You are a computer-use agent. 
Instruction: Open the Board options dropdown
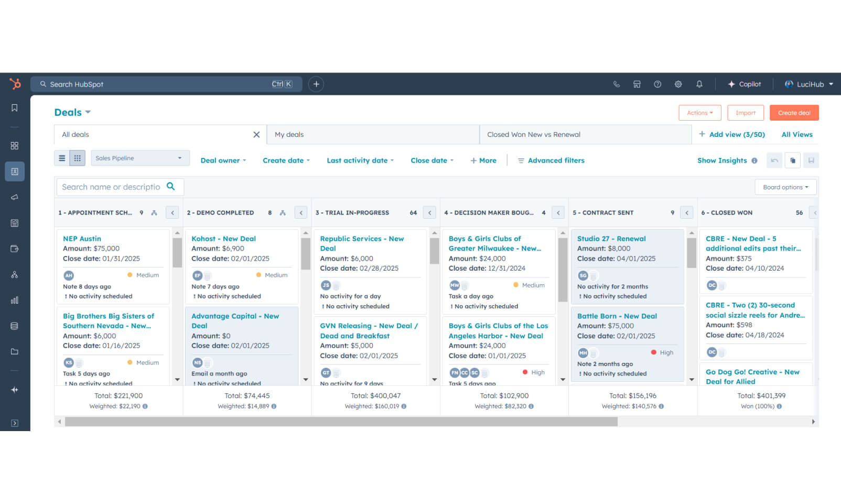785,187
